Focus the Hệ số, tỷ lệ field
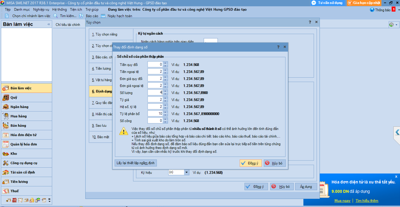The height and width of the screenshot is (207, 400). click(155, 107)
